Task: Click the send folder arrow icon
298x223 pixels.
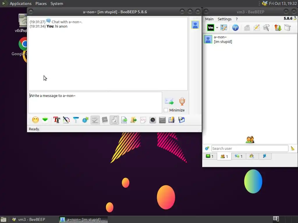Action: 133,120
